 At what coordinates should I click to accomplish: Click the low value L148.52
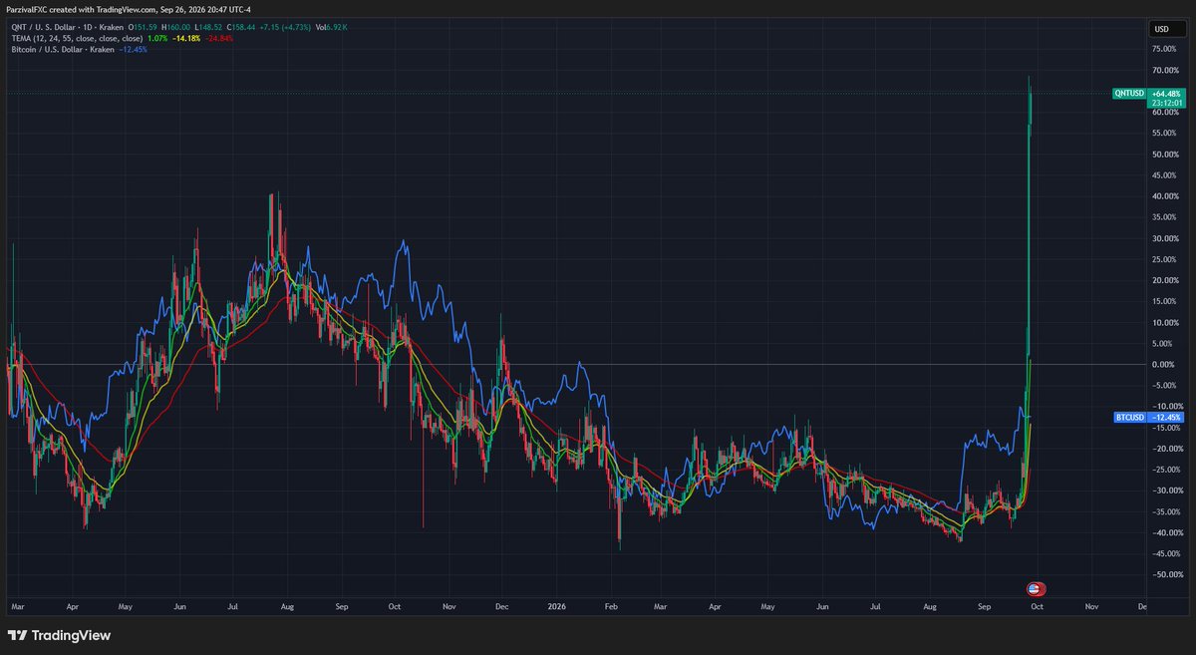point(208,27)
